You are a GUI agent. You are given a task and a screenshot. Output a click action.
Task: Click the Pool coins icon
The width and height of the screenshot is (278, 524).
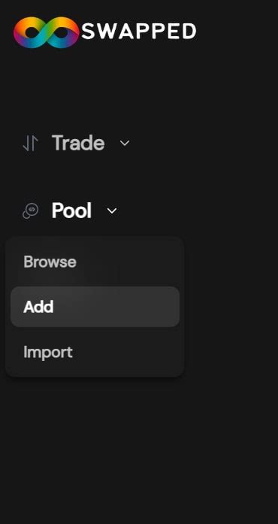coord(30,211)
